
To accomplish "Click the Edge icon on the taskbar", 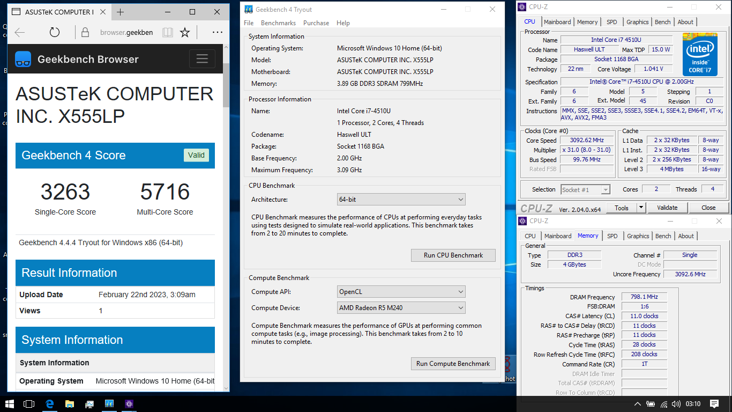I will (x=50, y=403).
